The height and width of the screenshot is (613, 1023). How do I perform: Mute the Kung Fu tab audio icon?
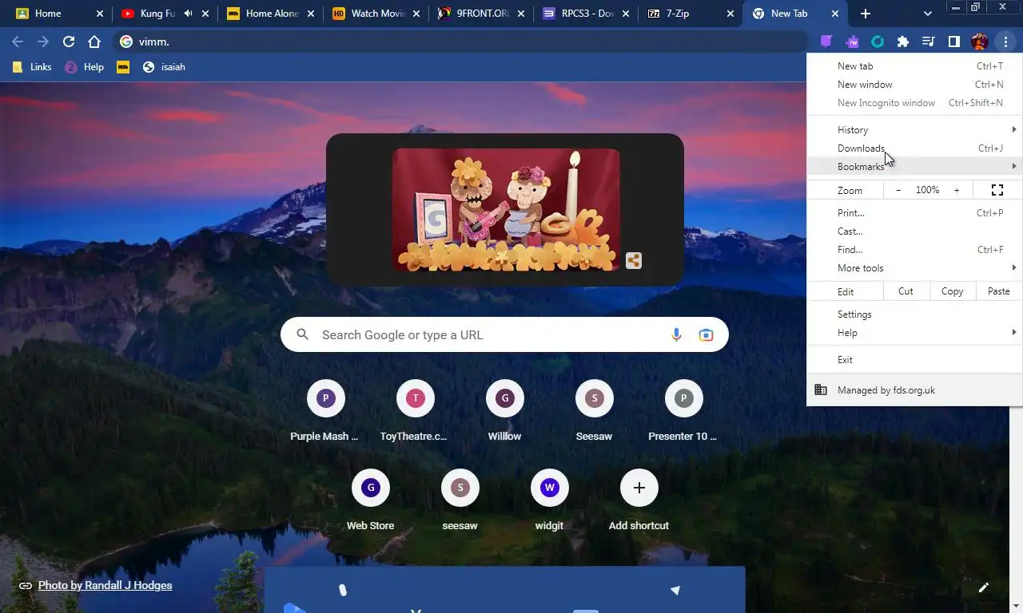click(189, 14)
